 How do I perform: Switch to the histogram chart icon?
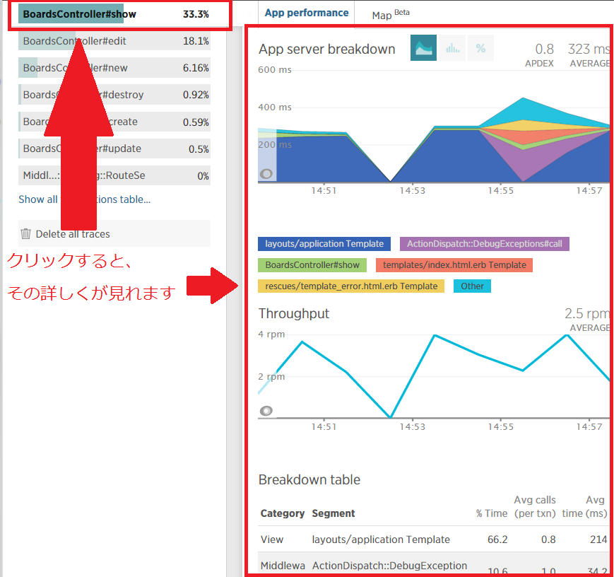(x=452, y=48)
